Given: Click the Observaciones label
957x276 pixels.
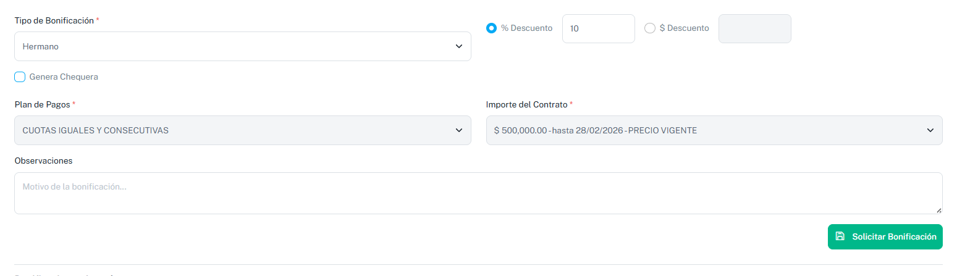Looking at the screenshot, I should pyautogui.click(x=43, y=161).
